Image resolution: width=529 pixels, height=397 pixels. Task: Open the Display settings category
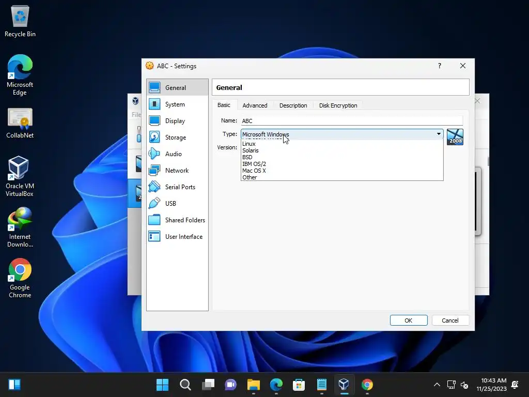[178, 120]
